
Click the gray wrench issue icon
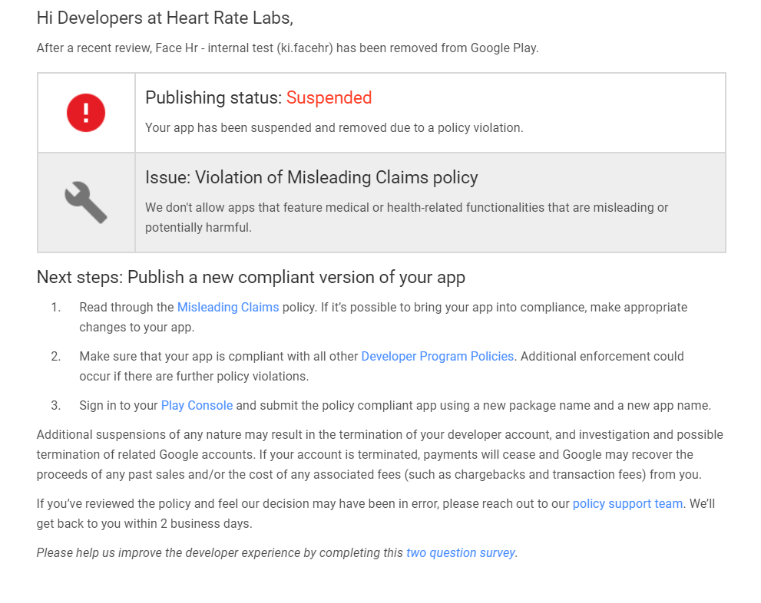pos(86,202)
